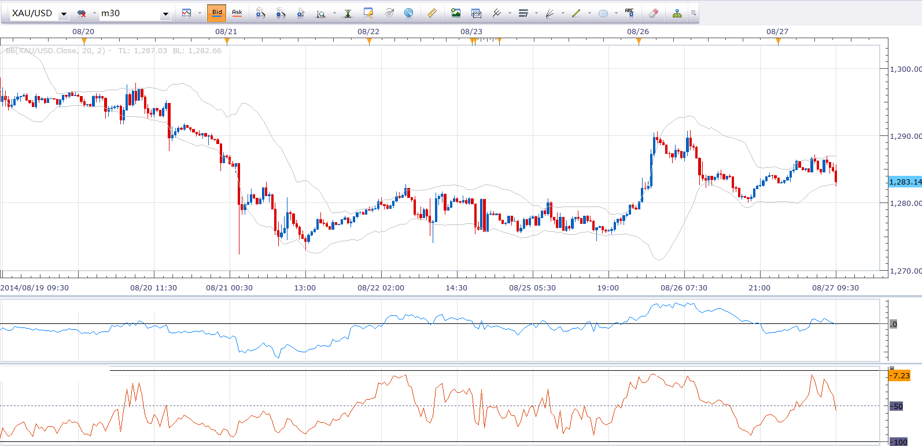The image size is (922, 446).
Task: Expand the chart type dropdown arrow
Action: click(x=200, y=13)
